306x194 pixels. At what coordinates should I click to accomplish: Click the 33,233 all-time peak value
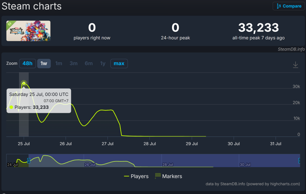[258, 28]
